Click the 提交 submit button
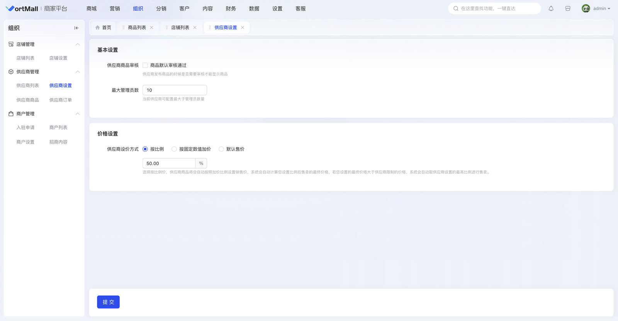The image size is (618, 321). point(108,302)
